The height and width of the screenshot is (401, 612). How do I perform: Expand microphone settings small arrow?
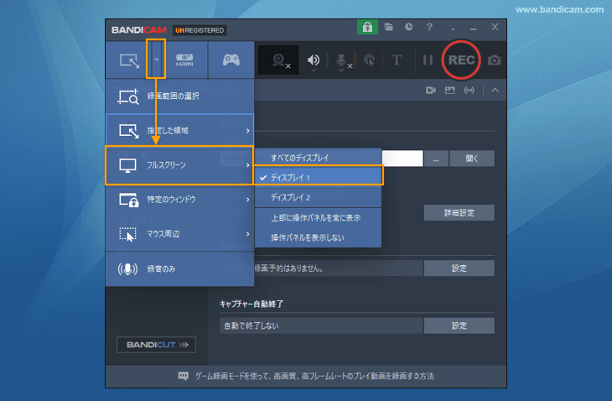tap(340, 70)
